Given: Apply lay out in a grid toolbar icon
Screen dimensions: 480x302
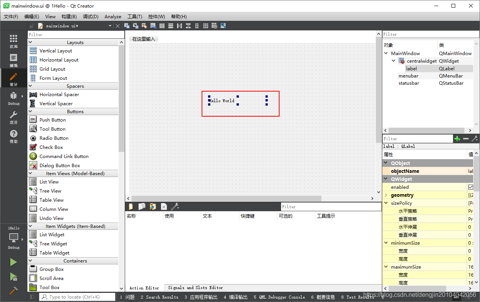Looking at the screenshot, I should (x=205, y=26).
